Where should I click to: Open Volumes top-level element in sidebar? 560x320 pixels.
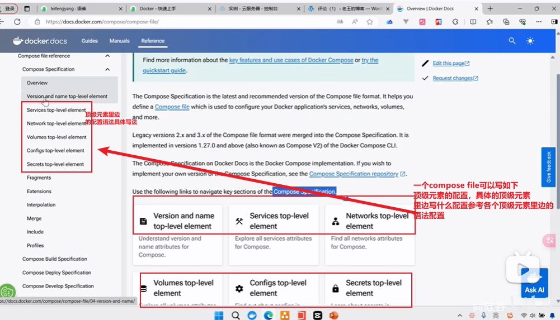click(x=57, y=137)
